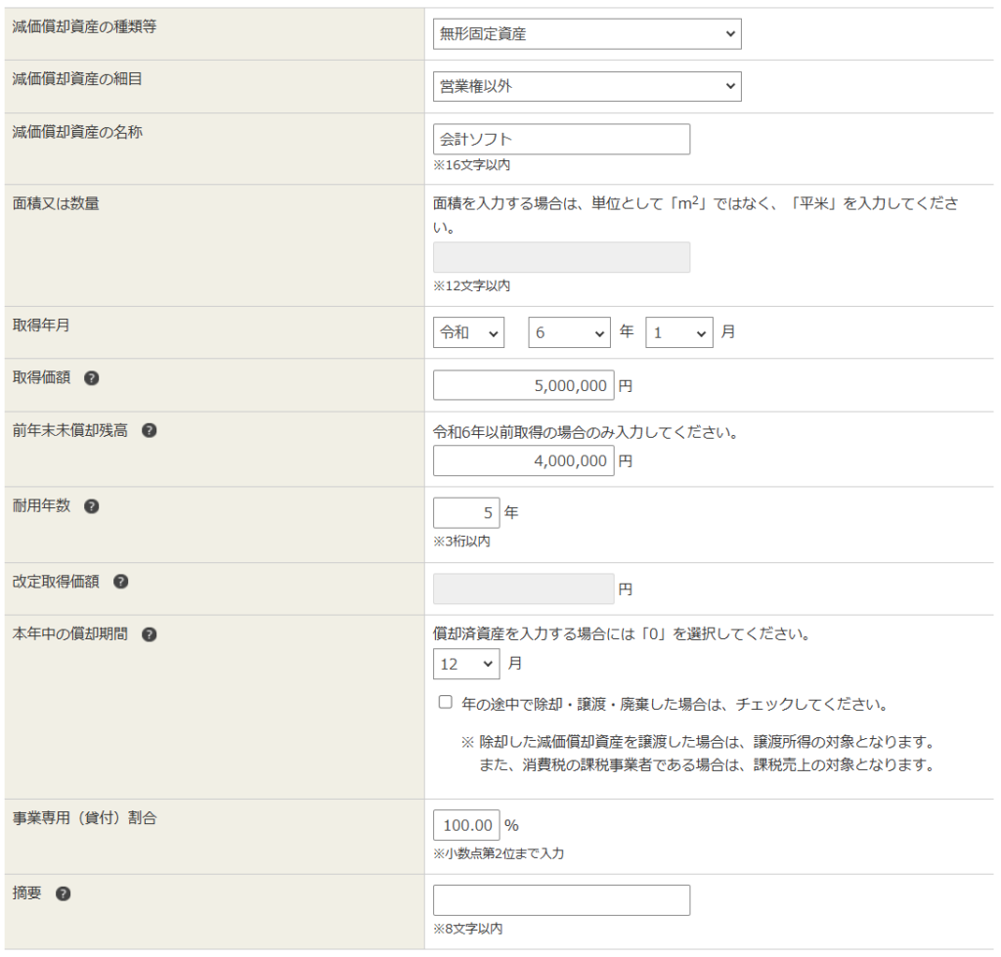
Task: Click the question mark beside 改定取得価額
Action: pos(120,582)
